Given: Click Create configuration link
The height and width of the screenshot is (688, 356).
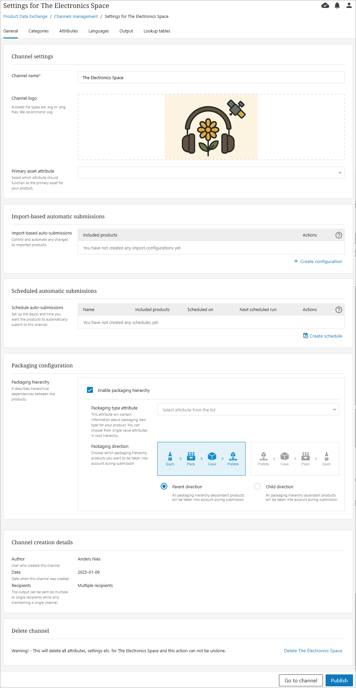Looking at the screenshot, I should click(x=318, y=261).
